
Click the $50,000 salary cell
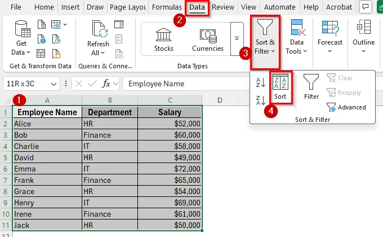170,225
